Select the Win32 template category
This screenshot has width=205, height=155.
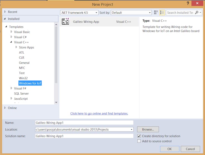23,78
